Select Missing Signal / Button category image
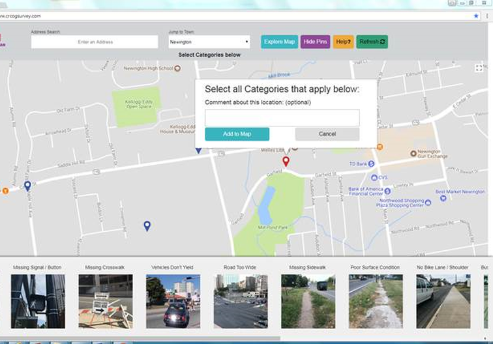 pyautogui.click(x=38, y=301)
